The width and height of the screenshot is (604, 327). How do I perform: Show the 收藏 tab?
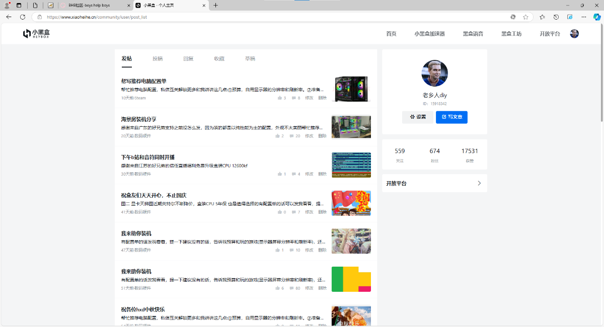pos(219,59)
